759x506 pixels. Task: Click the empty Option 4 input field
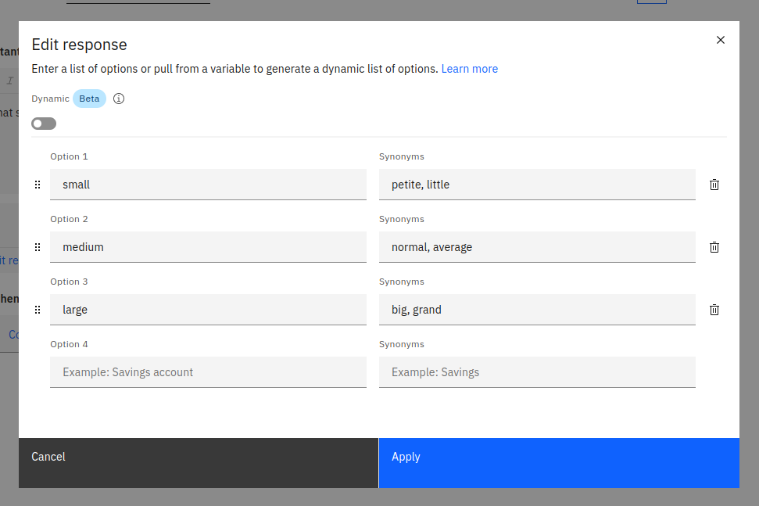pyautogui.click(x=208, y=372)
